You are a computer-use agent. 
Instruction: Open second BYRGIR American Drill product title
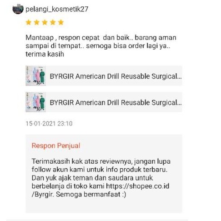(116, 103)
